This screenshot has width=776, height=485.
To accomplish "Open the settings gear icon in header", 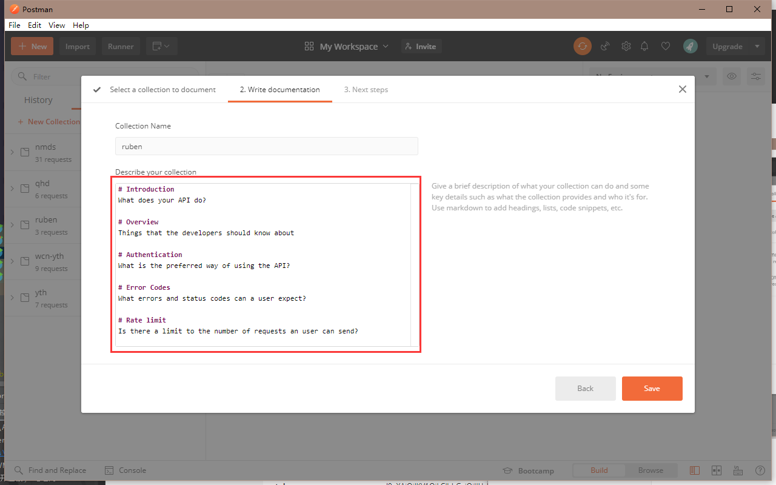I will click(x=626, y=46).
